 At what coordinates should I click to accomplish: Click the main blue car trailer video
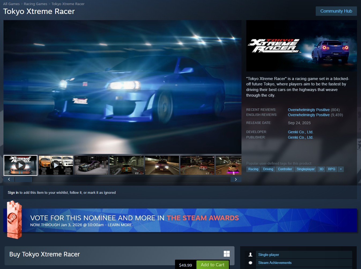click(x=122, y=87)
